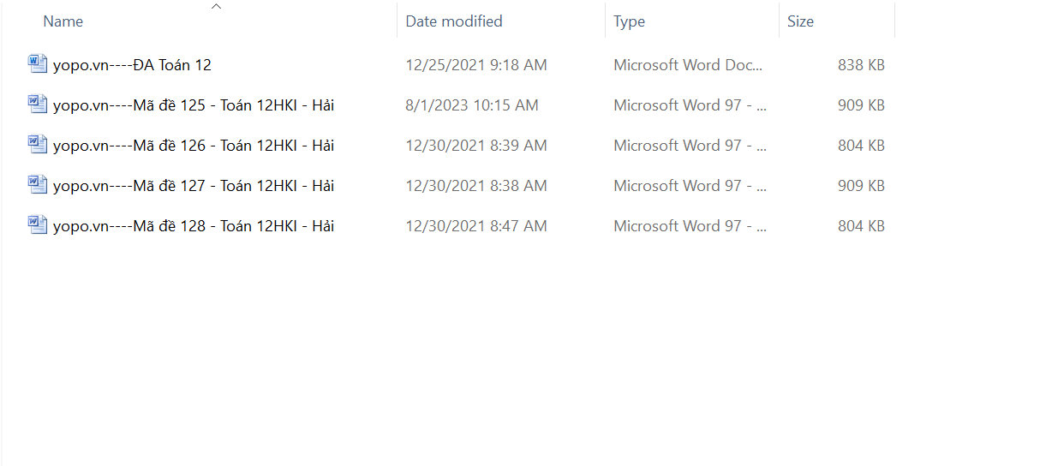Click Word icon for Mã đề 125 file
1046x466 pixels.
(x=38, y=105)
